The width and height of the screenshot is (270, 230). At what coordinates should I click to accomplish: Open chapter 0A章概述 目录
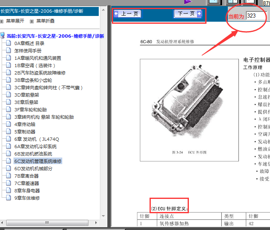(x=29, y=43)
